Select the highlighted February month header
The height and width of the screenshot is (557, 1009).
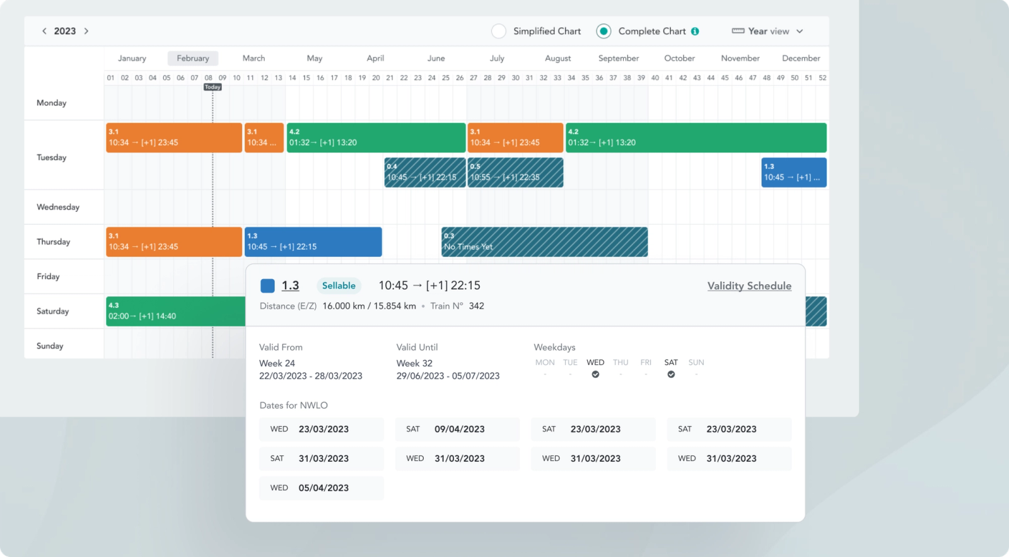tap(193, 58)
